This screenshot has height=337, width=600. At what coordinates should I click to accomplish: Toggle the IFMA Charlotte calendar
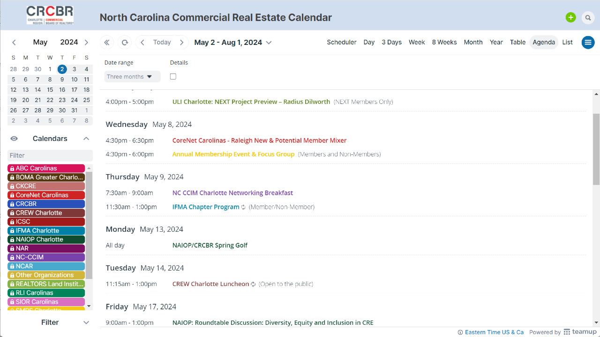click(x=46, y=230)
